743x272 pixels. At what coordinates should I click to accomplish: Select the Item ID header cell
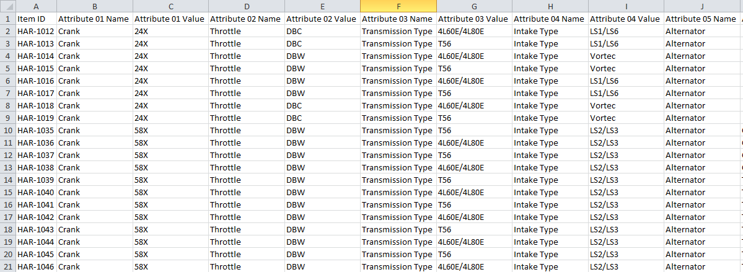36,19
